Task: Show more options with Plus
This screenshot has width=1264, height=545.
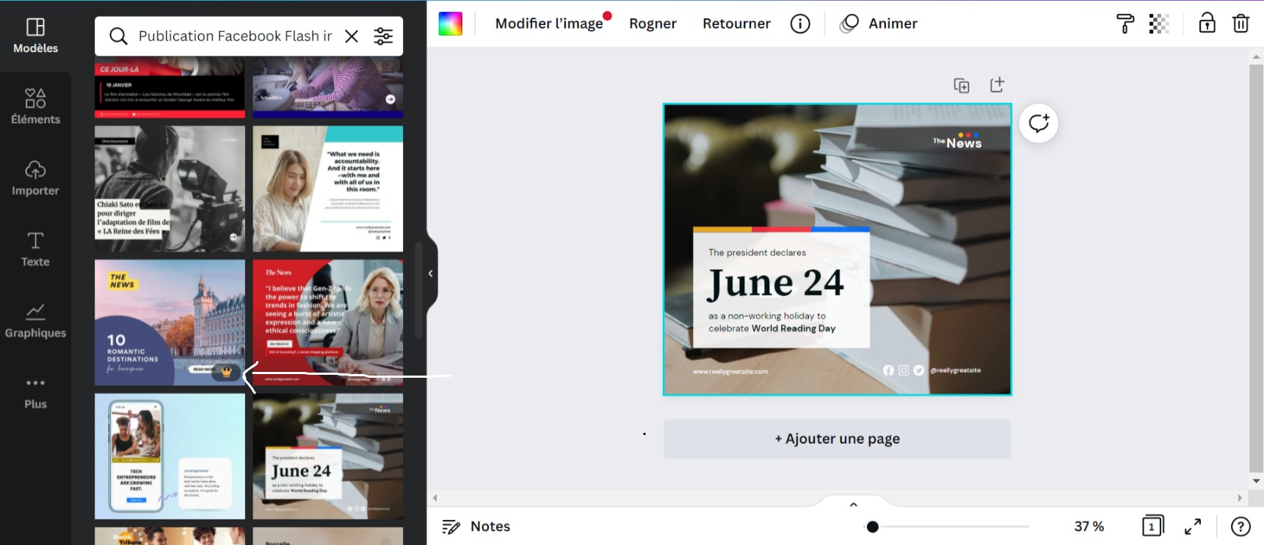Action: pos(35,392)
